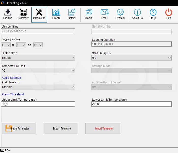Viewport: 178px width, 153px height.
Task: Open Logging Interval minutes dropdown
Action: point(21,45)
